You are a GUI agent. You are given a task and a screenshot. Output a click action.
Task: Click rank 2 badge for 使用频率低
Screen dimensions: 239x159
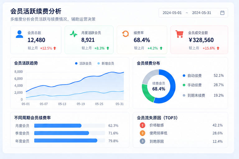click(142, 133)
